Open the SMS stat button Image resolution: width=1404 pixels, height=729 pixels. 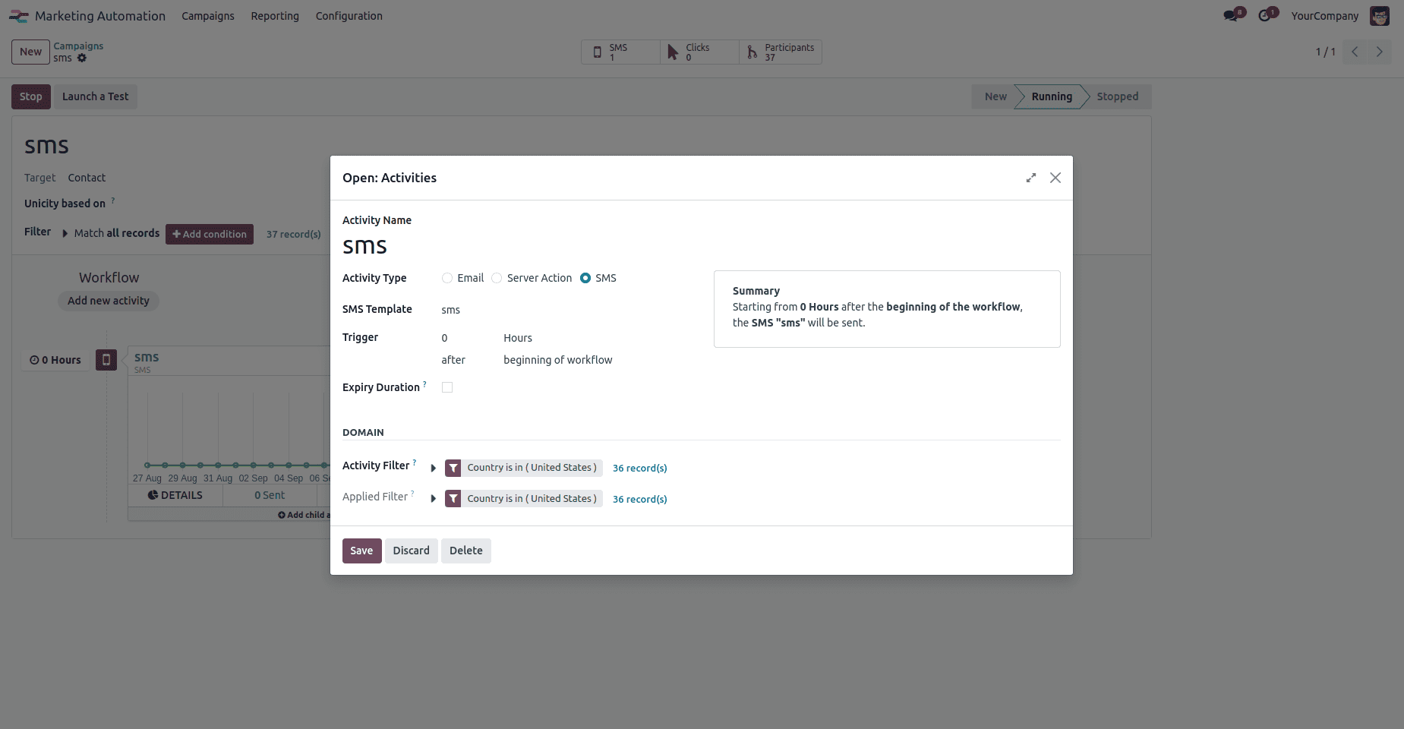(x=620, y=52)
